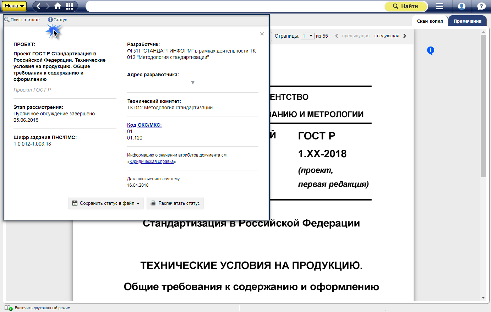The image size is (491, 312).
Task: Expand the Адрес разработчика section
Action: point(193,83)
